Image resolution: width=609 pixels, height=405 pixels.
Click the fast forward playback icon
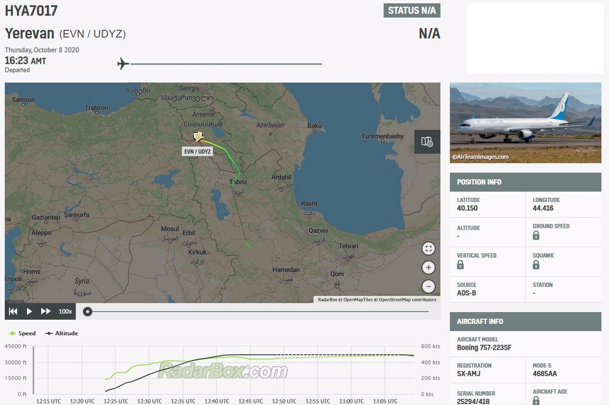click(x=46, y=312)
